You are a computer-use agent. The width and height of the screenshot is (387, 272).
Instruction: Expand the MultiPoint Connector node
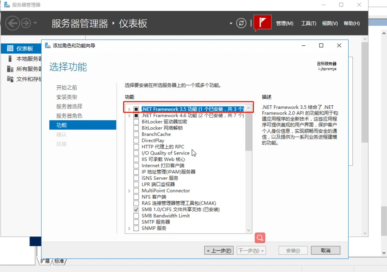coord(129,190)
